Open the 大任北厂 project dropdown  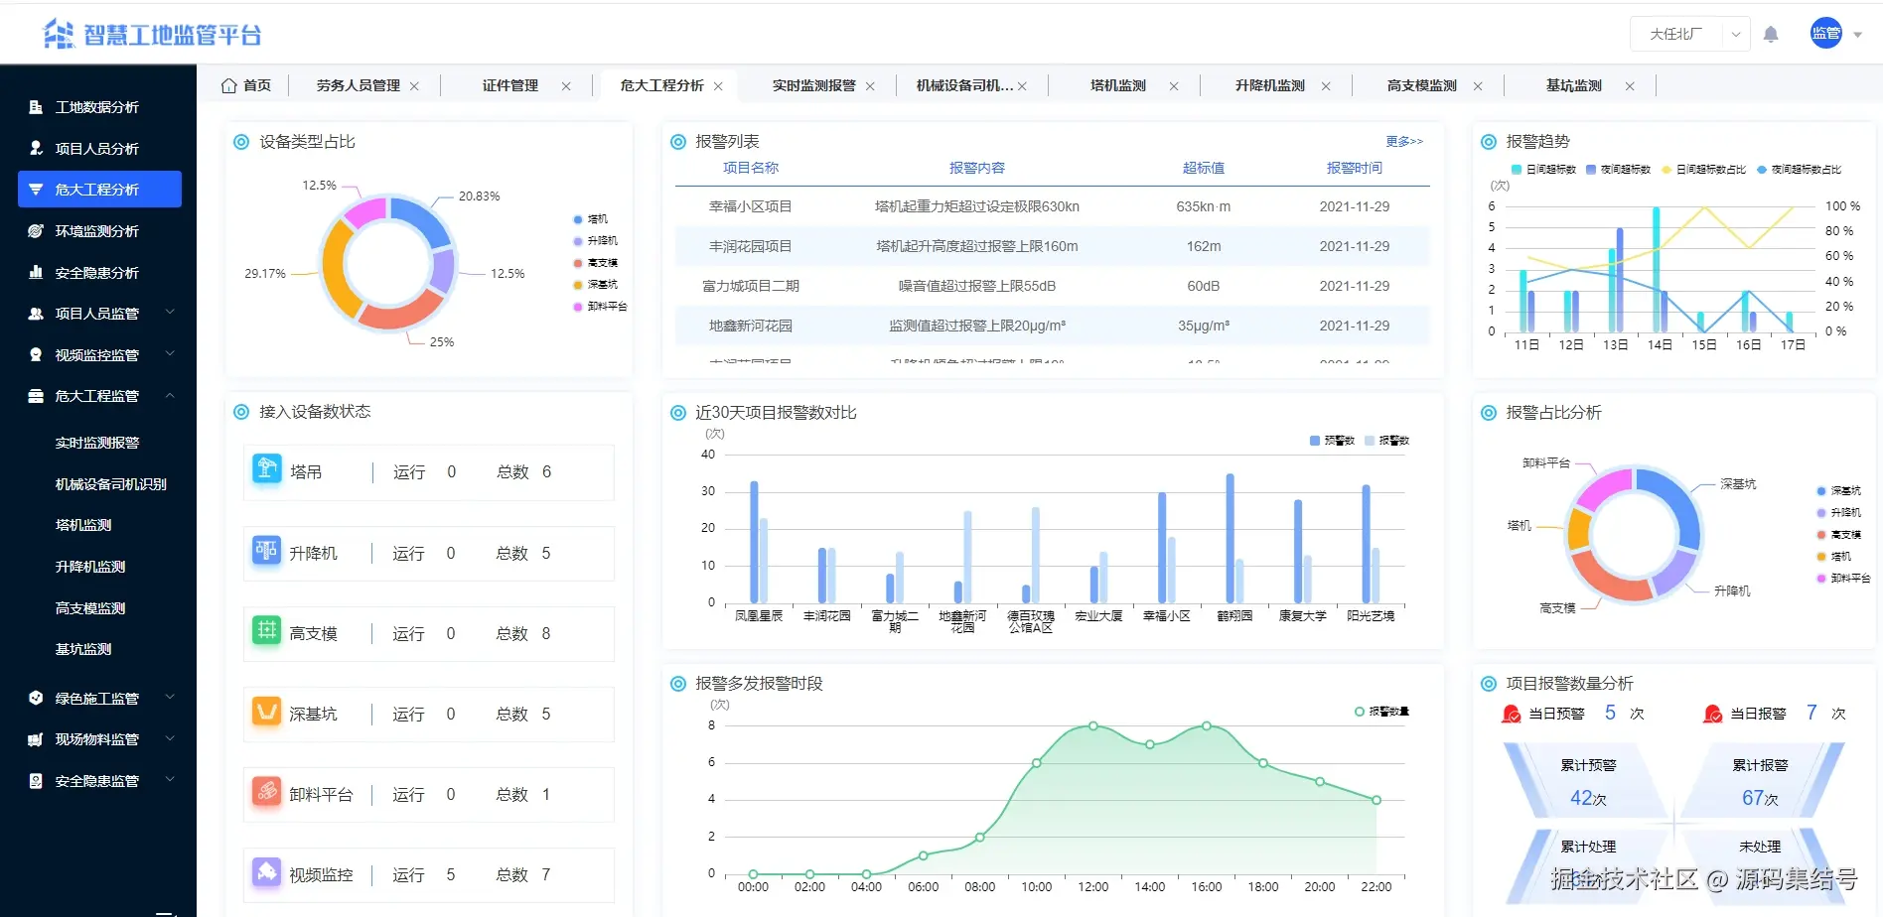click(x=1690, y=34)
